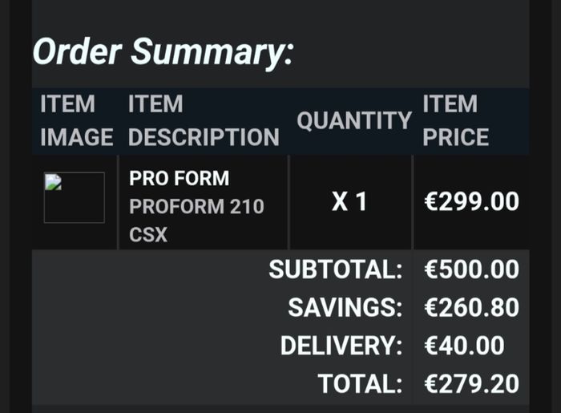Click the TOTAL label
Viewport: 561px width, 413px height.
coord(360,383)
